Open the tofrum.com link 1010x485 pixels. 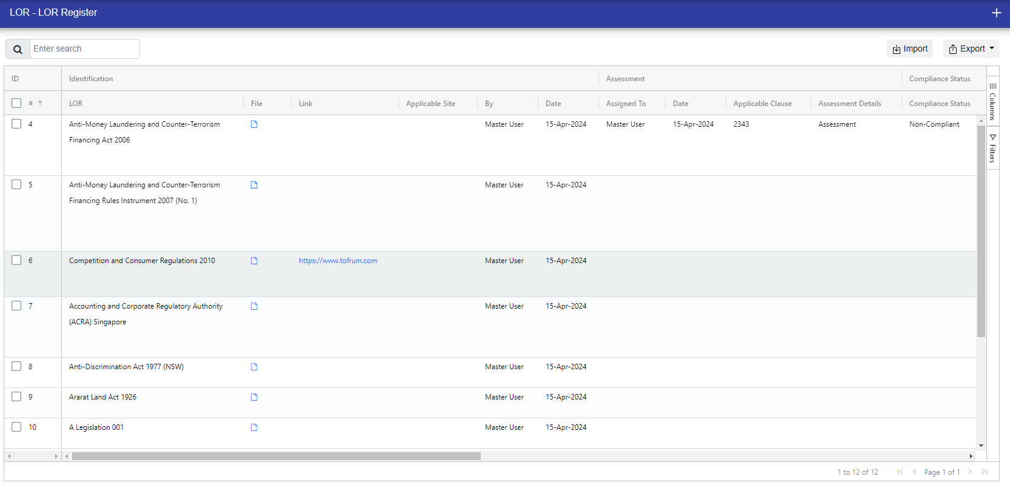(338, 261)
